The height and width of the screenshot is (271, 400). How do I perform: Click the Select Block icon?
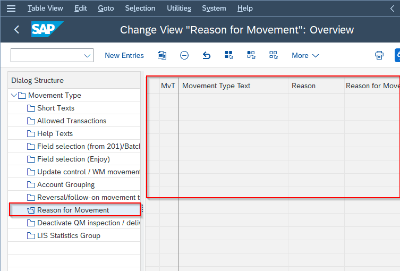click(x=251, y=55)
